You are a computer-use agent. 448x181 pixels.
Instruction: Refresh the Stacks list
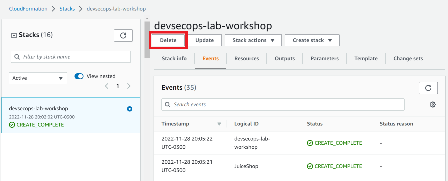tap(123, 35)
